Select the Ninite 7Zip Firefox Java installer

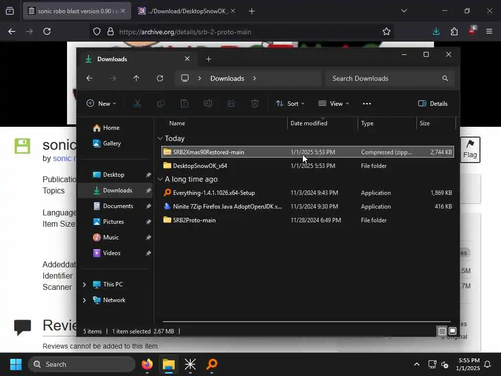pos(307,207)
